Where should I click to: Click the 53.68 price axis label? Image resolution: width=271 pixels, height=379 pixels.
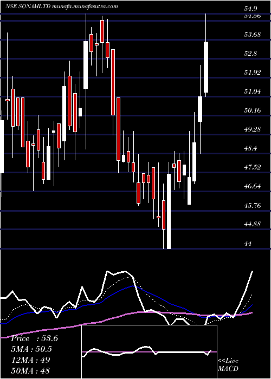click(253, 35)
